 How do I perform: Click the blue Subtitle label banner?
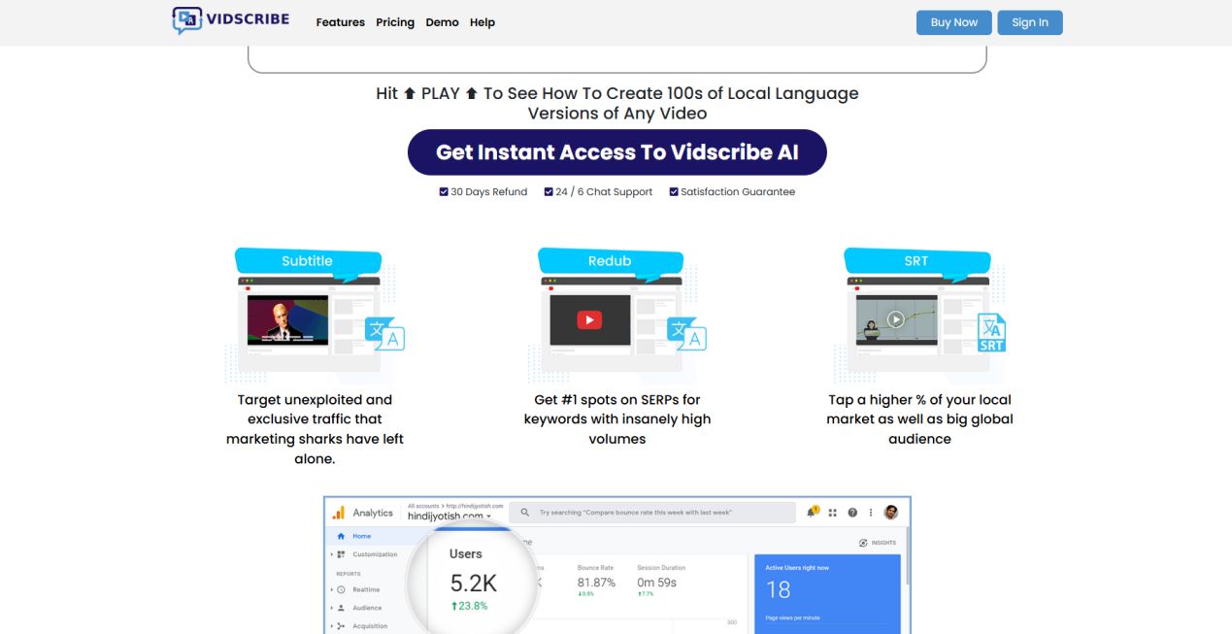[x=308, y=261]
